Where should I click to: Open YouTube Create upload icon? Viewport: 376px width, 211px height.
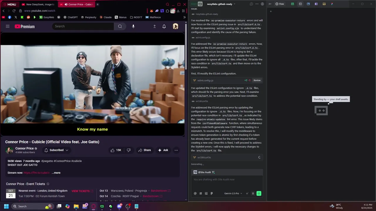(x=155, y=26)
